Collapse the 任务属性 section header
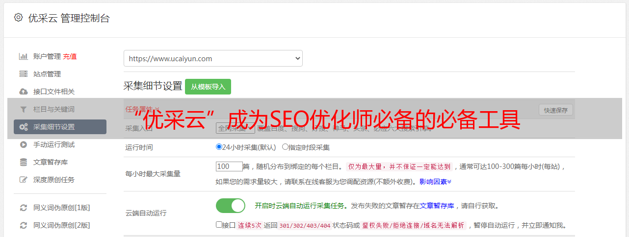Screen dimensions: 629x237 point(142,109)
